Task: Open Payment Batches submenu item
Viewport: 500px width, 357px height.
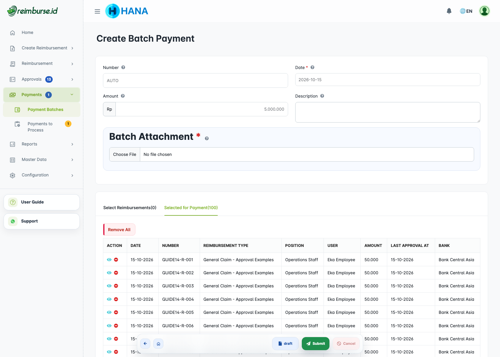Action: (42, 109)
